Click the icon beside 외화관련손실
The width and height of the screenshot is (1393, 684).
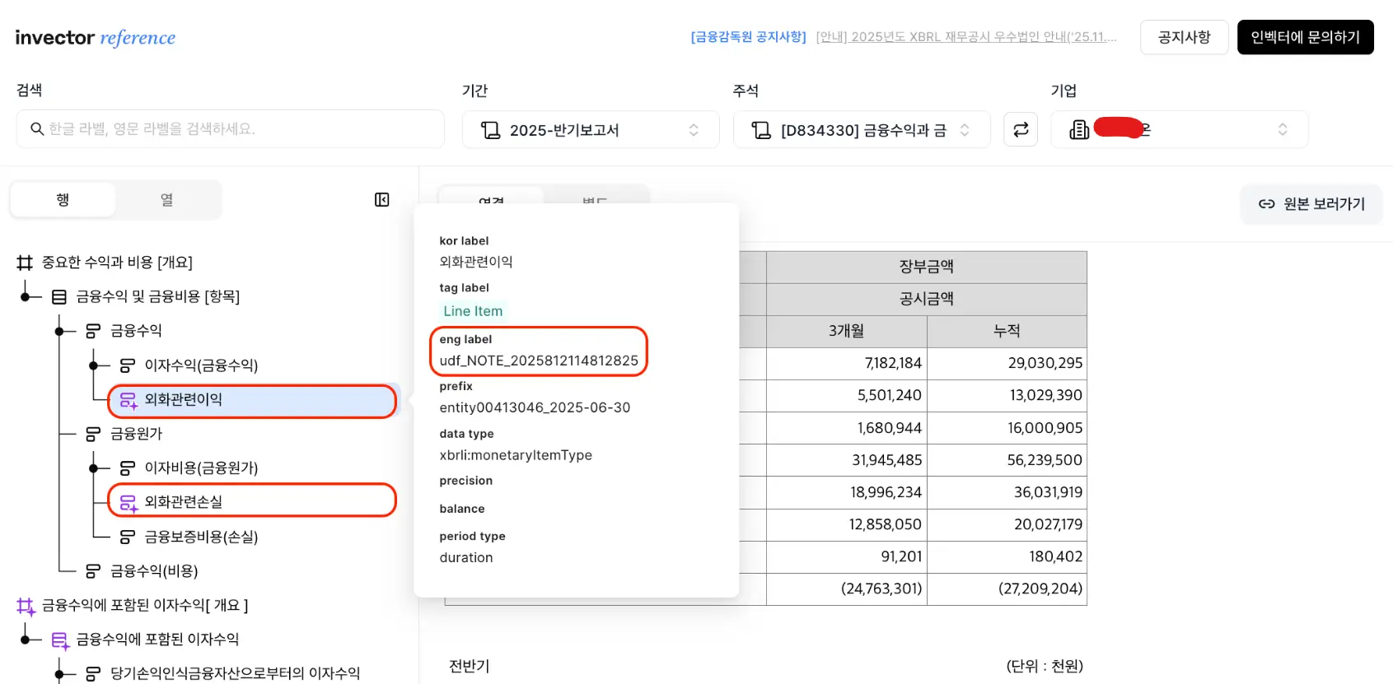[128, 502]
